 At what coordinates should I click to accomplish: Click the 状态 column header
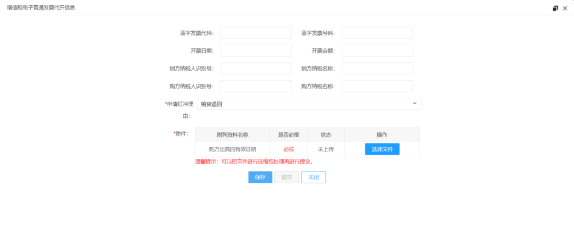coord(326,134)
